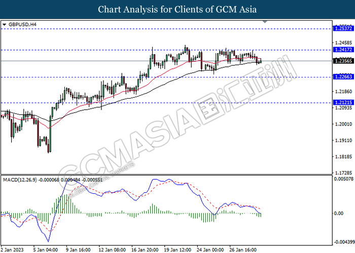The width and height of the screenshot is (355, 253).
Task: Select the 1.24585 price axis value
Action: tap(343, 43)
